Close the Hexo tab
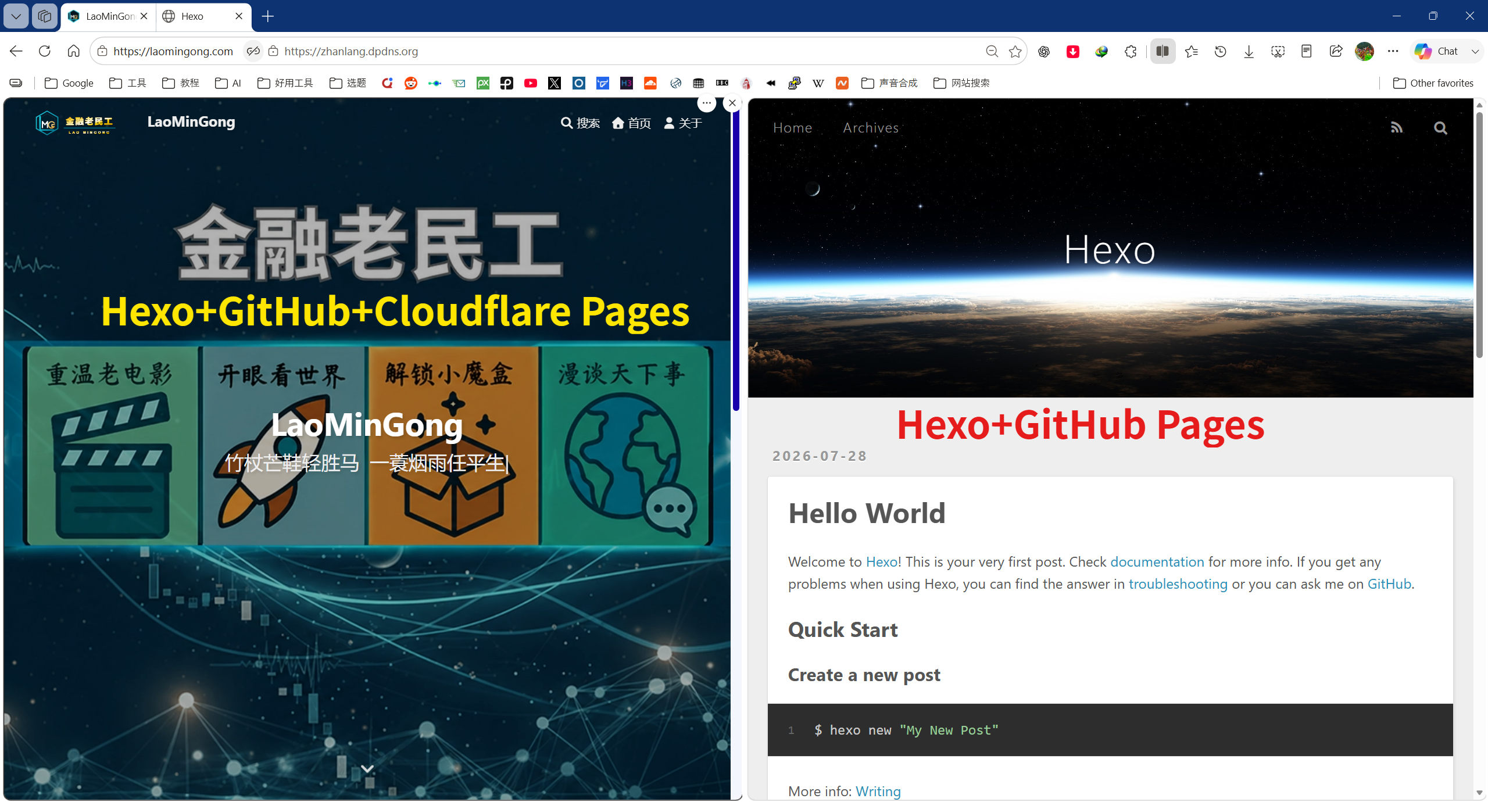 click(239, 16)
